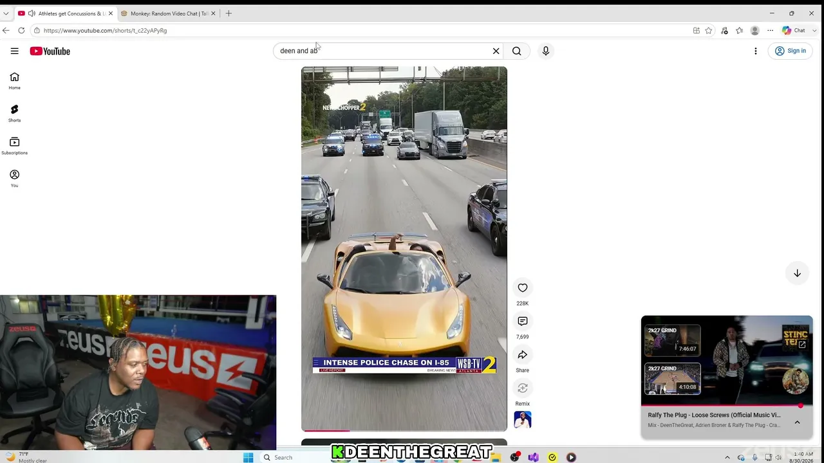Screen dimensions: 824x463
Task: Open the weather widget on the taskbar
Action: [x=27, y=457]
